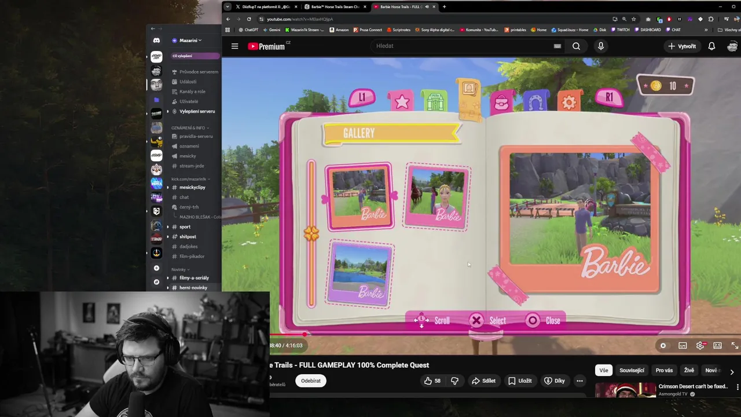741x417 pixels.
Task: Open the Gemini bookmark
Action: [x=272, y=30]
